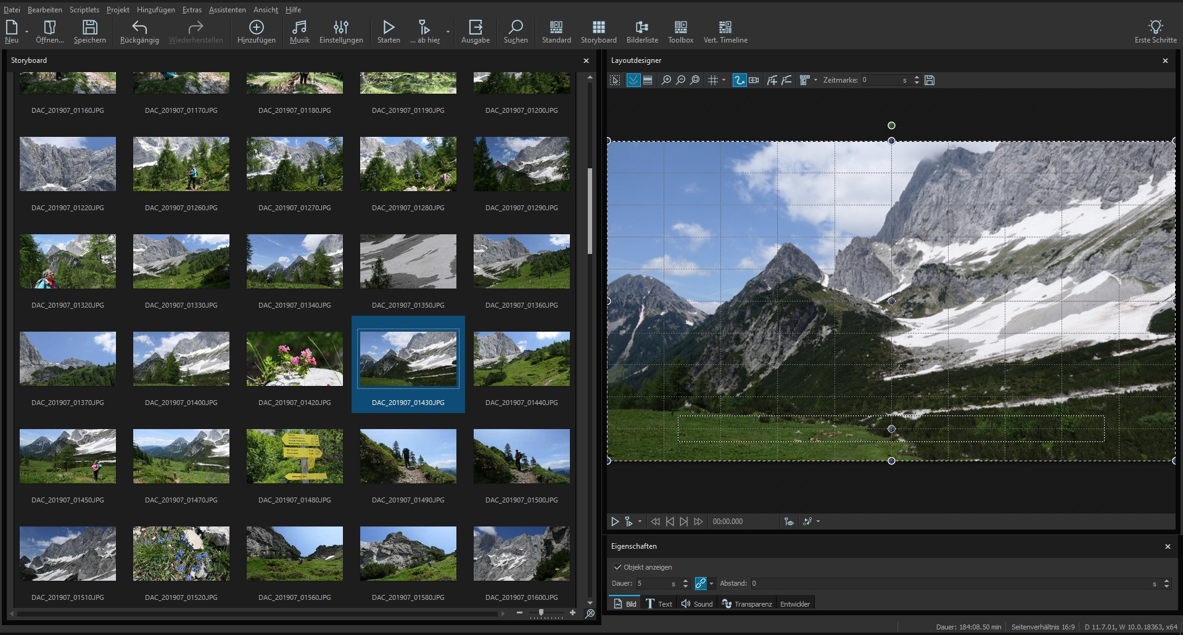Click the Storyboard thumbnail size slider

[542, 613]
